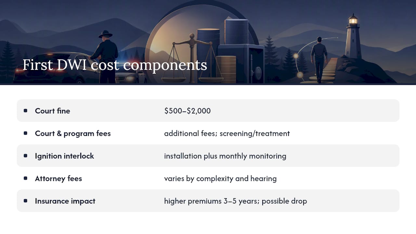Select 'varies by complexity and hearing' text
The image size is (416, 234).
[220, 178]
